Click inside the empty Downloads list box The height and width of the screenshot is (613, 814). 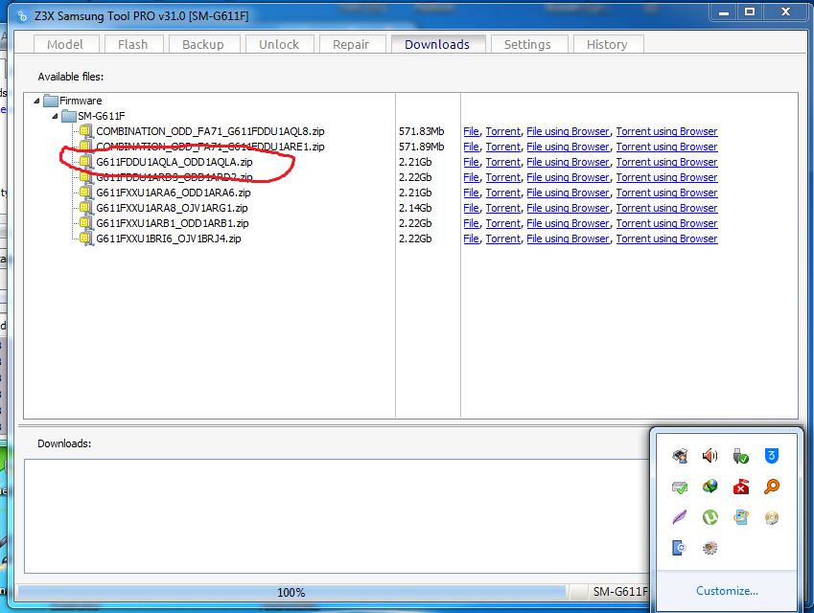[337, 516]
